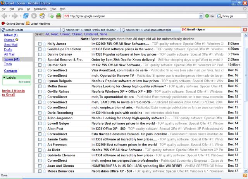
Task: Open the Getting Started bookmark
Action: click(13, 24)
